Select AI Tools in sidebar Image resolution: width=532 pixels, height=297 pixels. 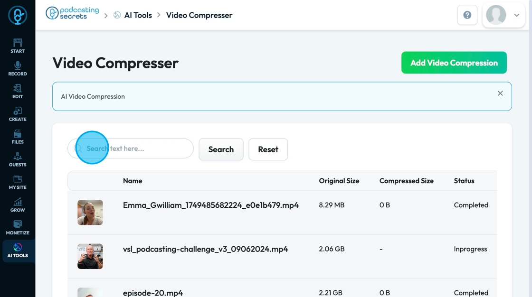[x=18, y=251]
